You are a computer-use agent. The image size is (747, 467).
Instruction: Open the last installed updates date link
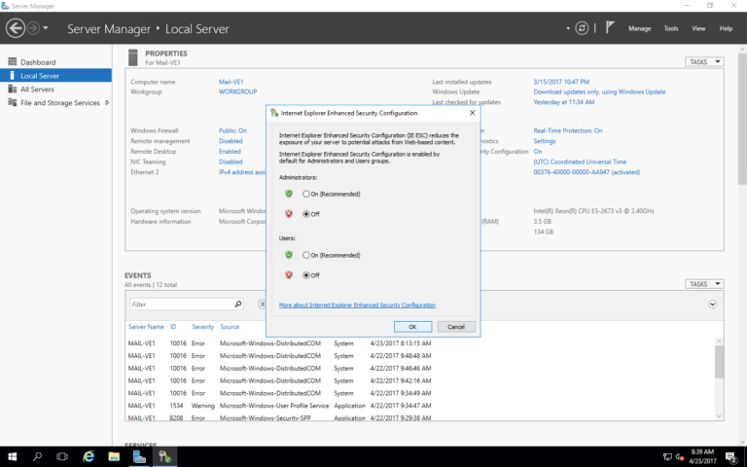click(561, 82)
